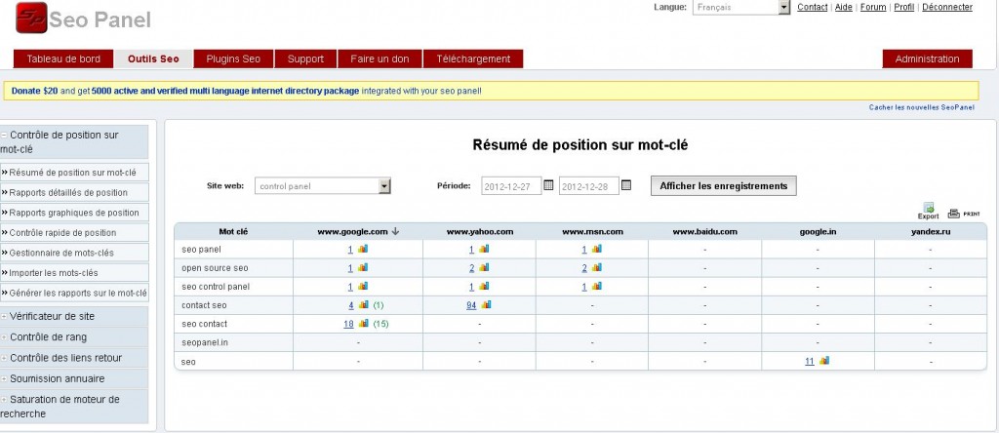
Task: Open Téléchargement tab
Action: tap(473, 59)
